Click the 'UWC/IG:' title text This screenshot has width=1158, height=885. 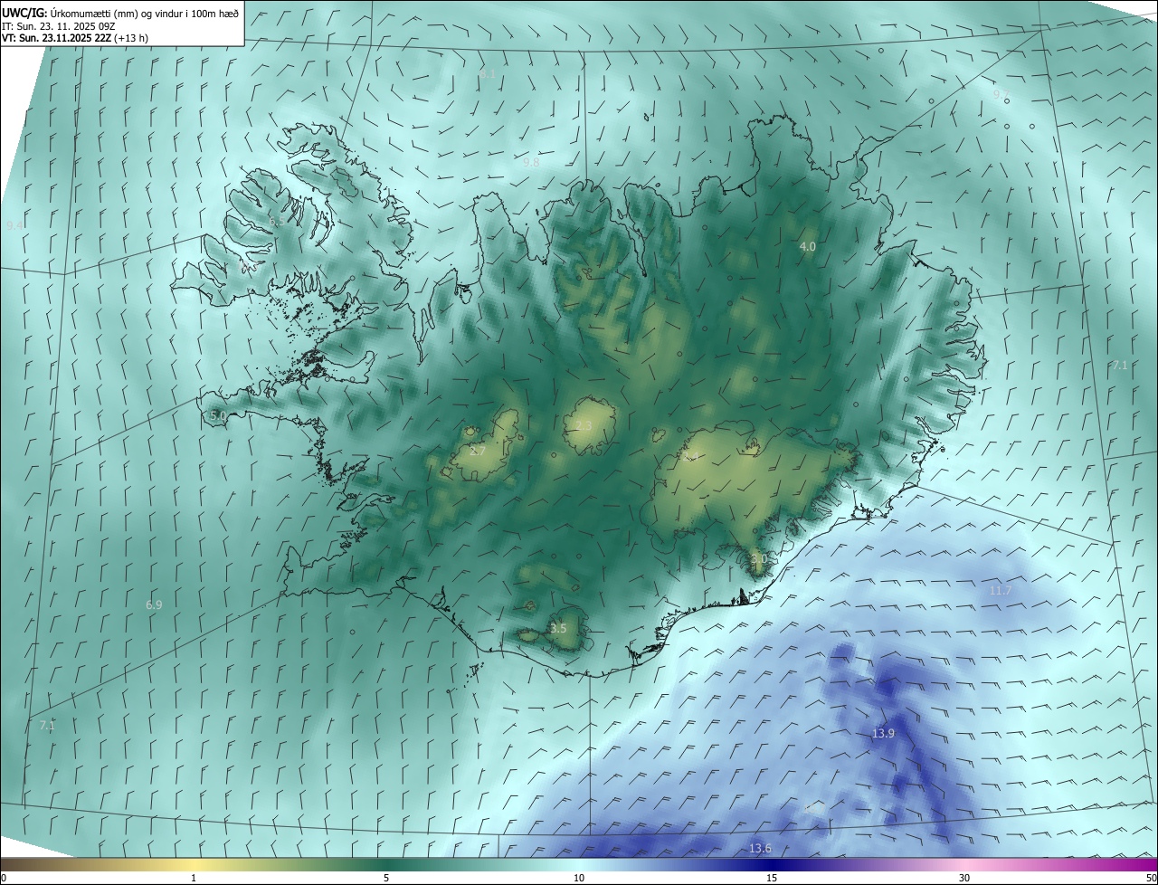point(24,12)
